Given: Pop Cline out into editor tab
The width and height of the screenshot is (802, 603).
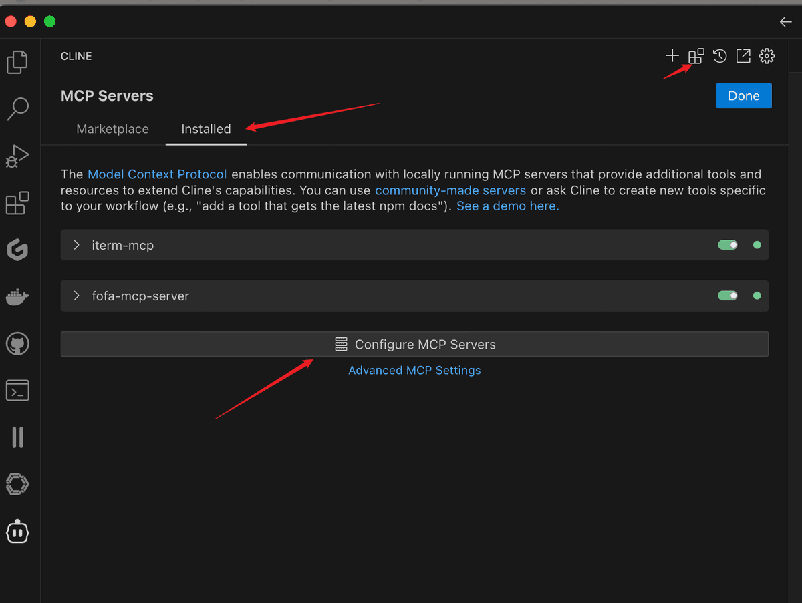Looking at the screenshot, I should pos(743,56).
